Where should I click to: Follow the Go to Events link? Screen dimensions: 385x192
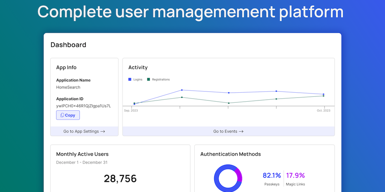pos(228,131)
